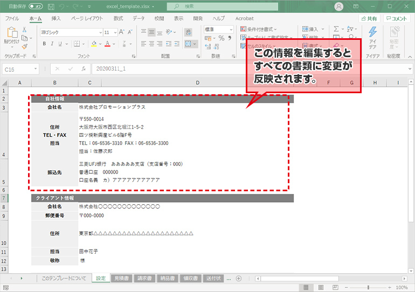
Task: Click the コメント comments button
Action: tap(397, 18)
